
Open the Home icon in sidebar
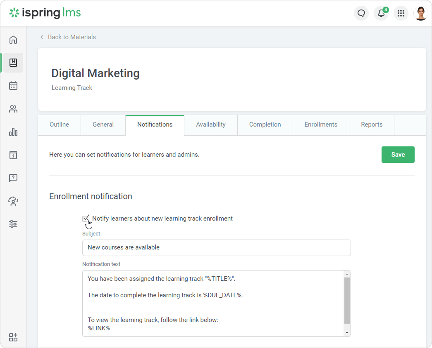13,40
